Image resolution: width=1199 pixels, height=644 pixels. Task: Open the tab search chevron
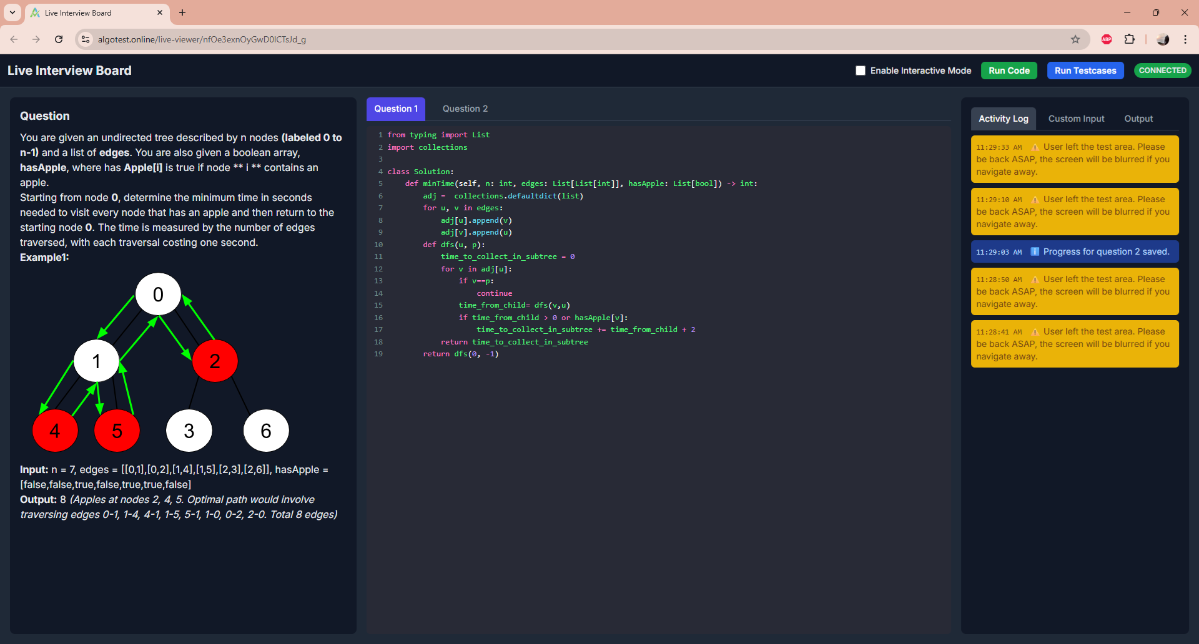coord(12,12)
